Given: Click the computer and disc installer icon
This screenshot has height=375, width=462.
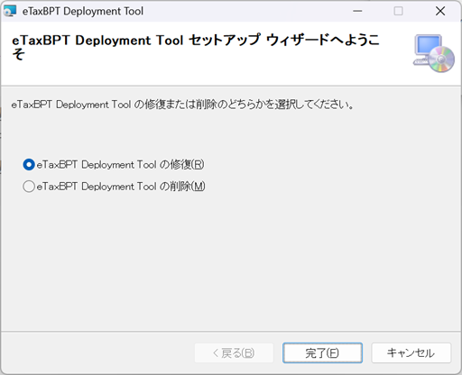Looking at the screenshot, I should [x=433, y=53].
